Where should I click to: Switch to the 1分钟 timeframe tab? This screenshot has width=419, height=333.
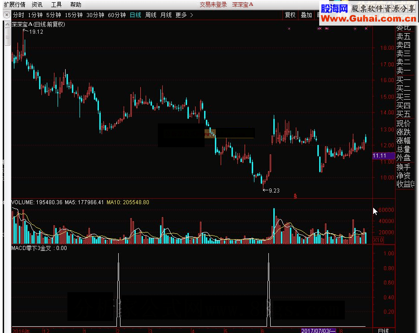pyautogui.click(x=35, y=15)
